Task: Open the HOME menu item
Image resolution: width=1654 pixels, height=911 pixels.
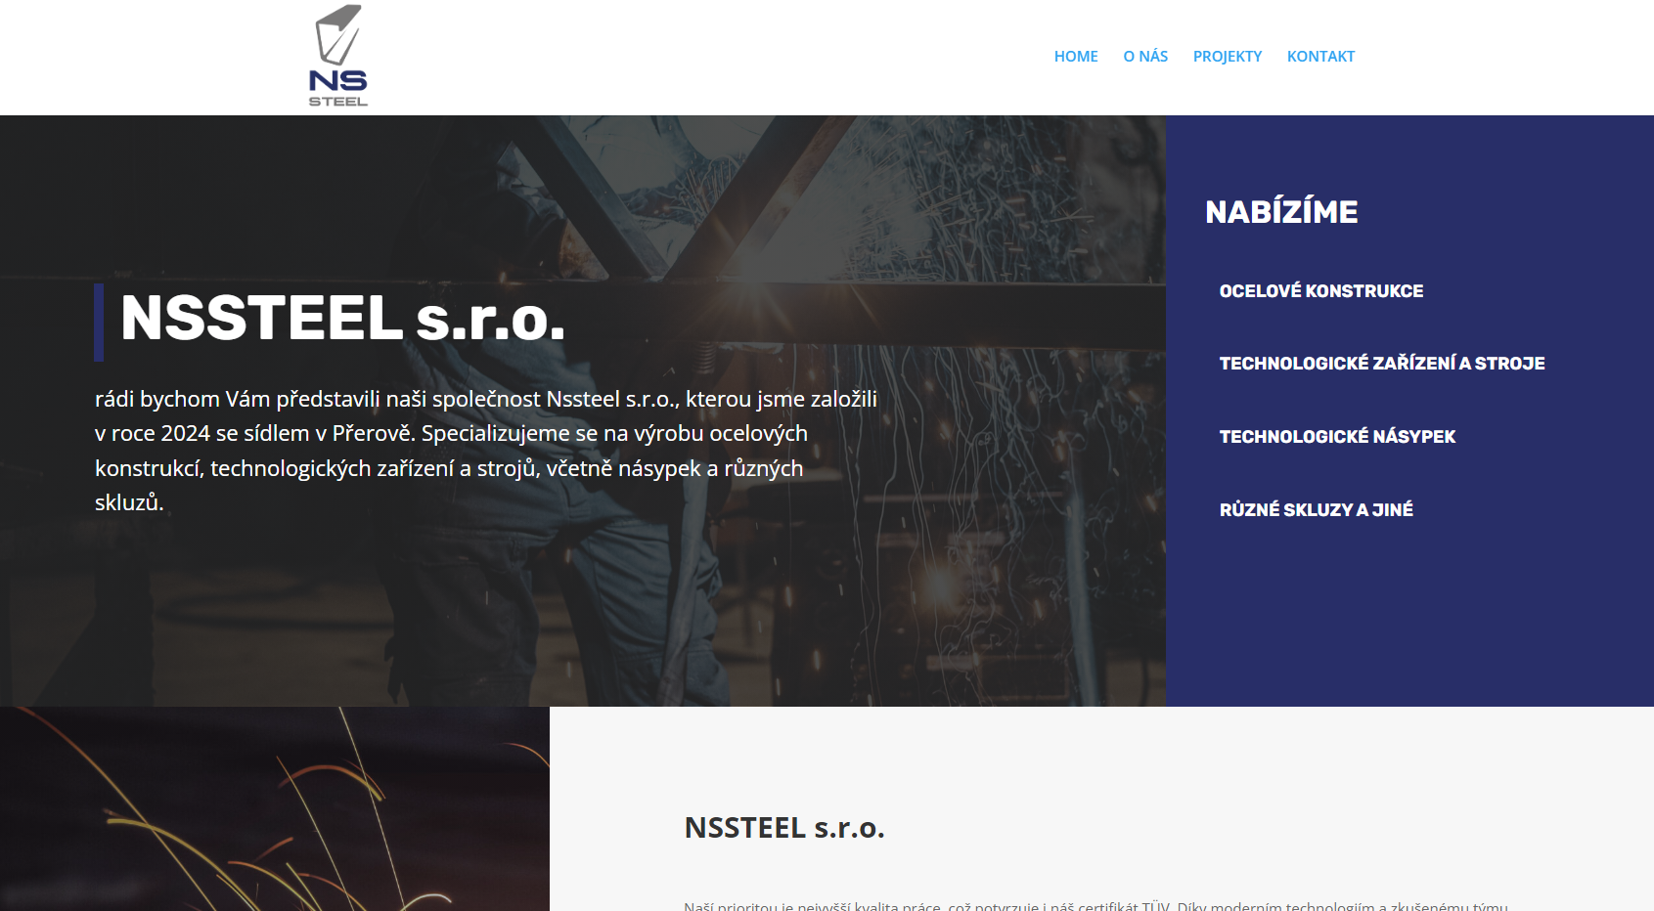Action: point(1076,57)
